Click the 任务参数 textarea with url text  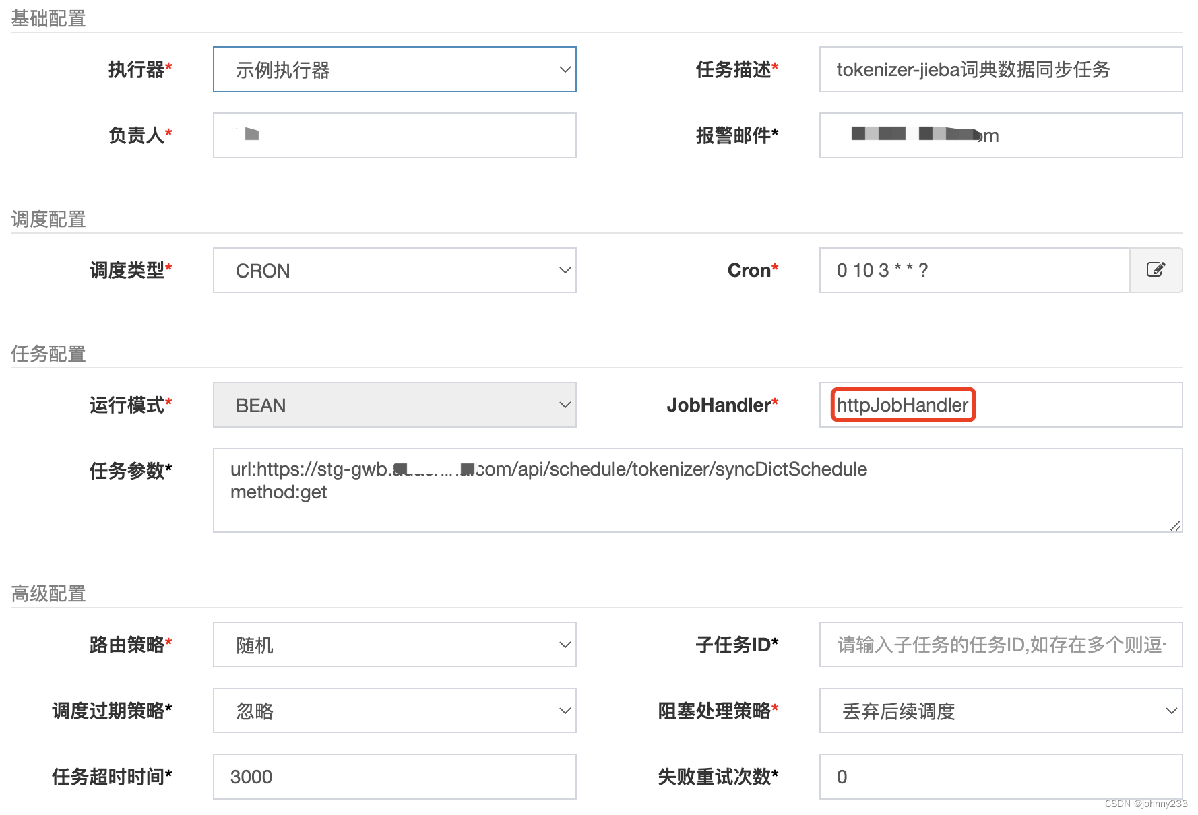point(698,490)
